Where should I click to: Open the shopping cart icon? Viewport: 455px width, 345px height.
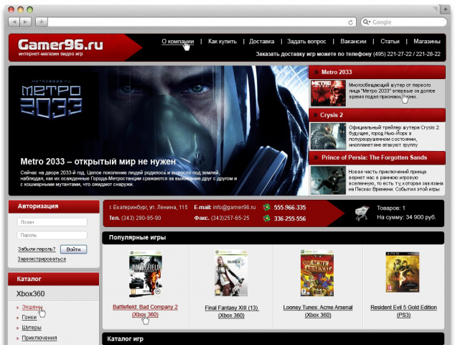tap(362, 213)
